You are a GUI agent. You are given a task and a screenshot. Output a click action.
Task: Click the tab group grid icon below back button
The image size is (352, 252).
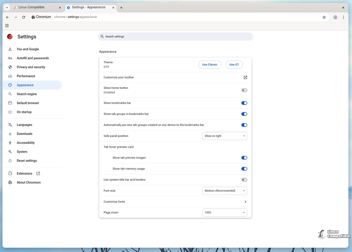tap(7, 25)
